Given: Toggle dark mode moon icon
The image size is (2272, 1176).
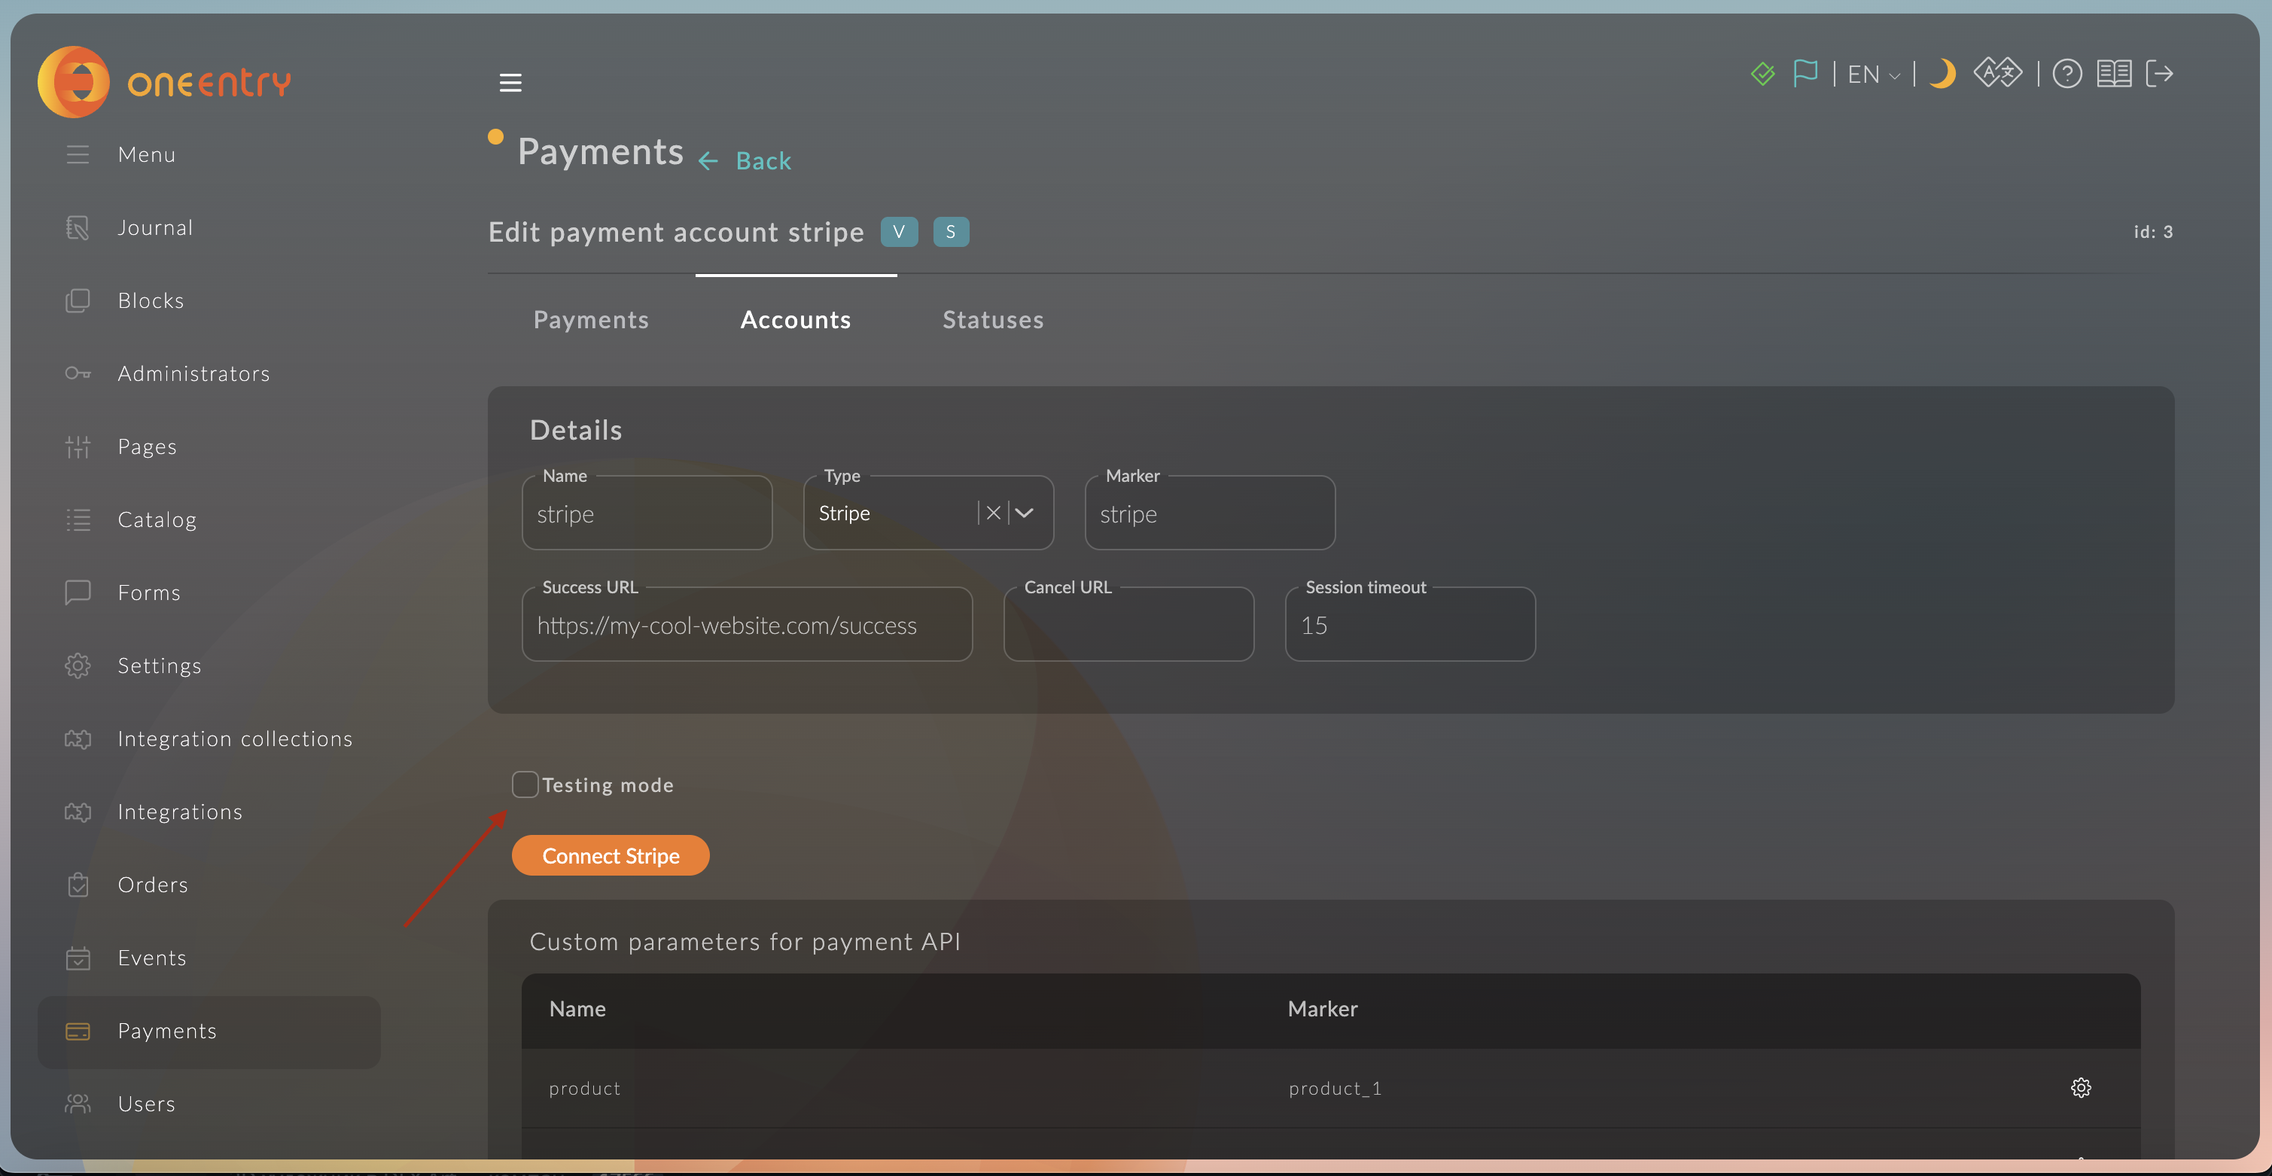Looking at the screenshot, I should pos(1942,74).
